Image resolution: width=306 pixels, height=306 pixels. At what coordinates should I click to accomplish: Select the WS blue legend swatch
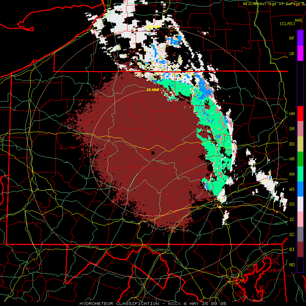coord(300,189)
